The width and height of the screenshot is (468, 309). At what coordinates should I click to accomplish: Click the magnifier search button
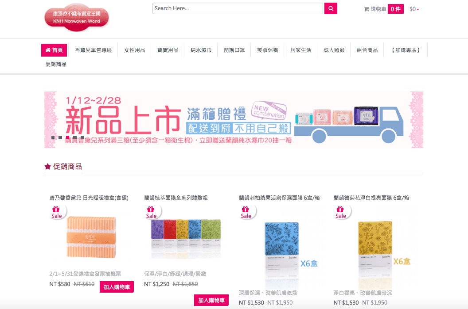(x=331, y=8)
